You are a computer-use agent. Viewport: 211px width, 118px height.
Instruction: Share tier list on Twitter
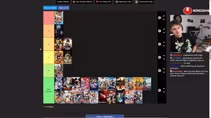coord(50,8)
